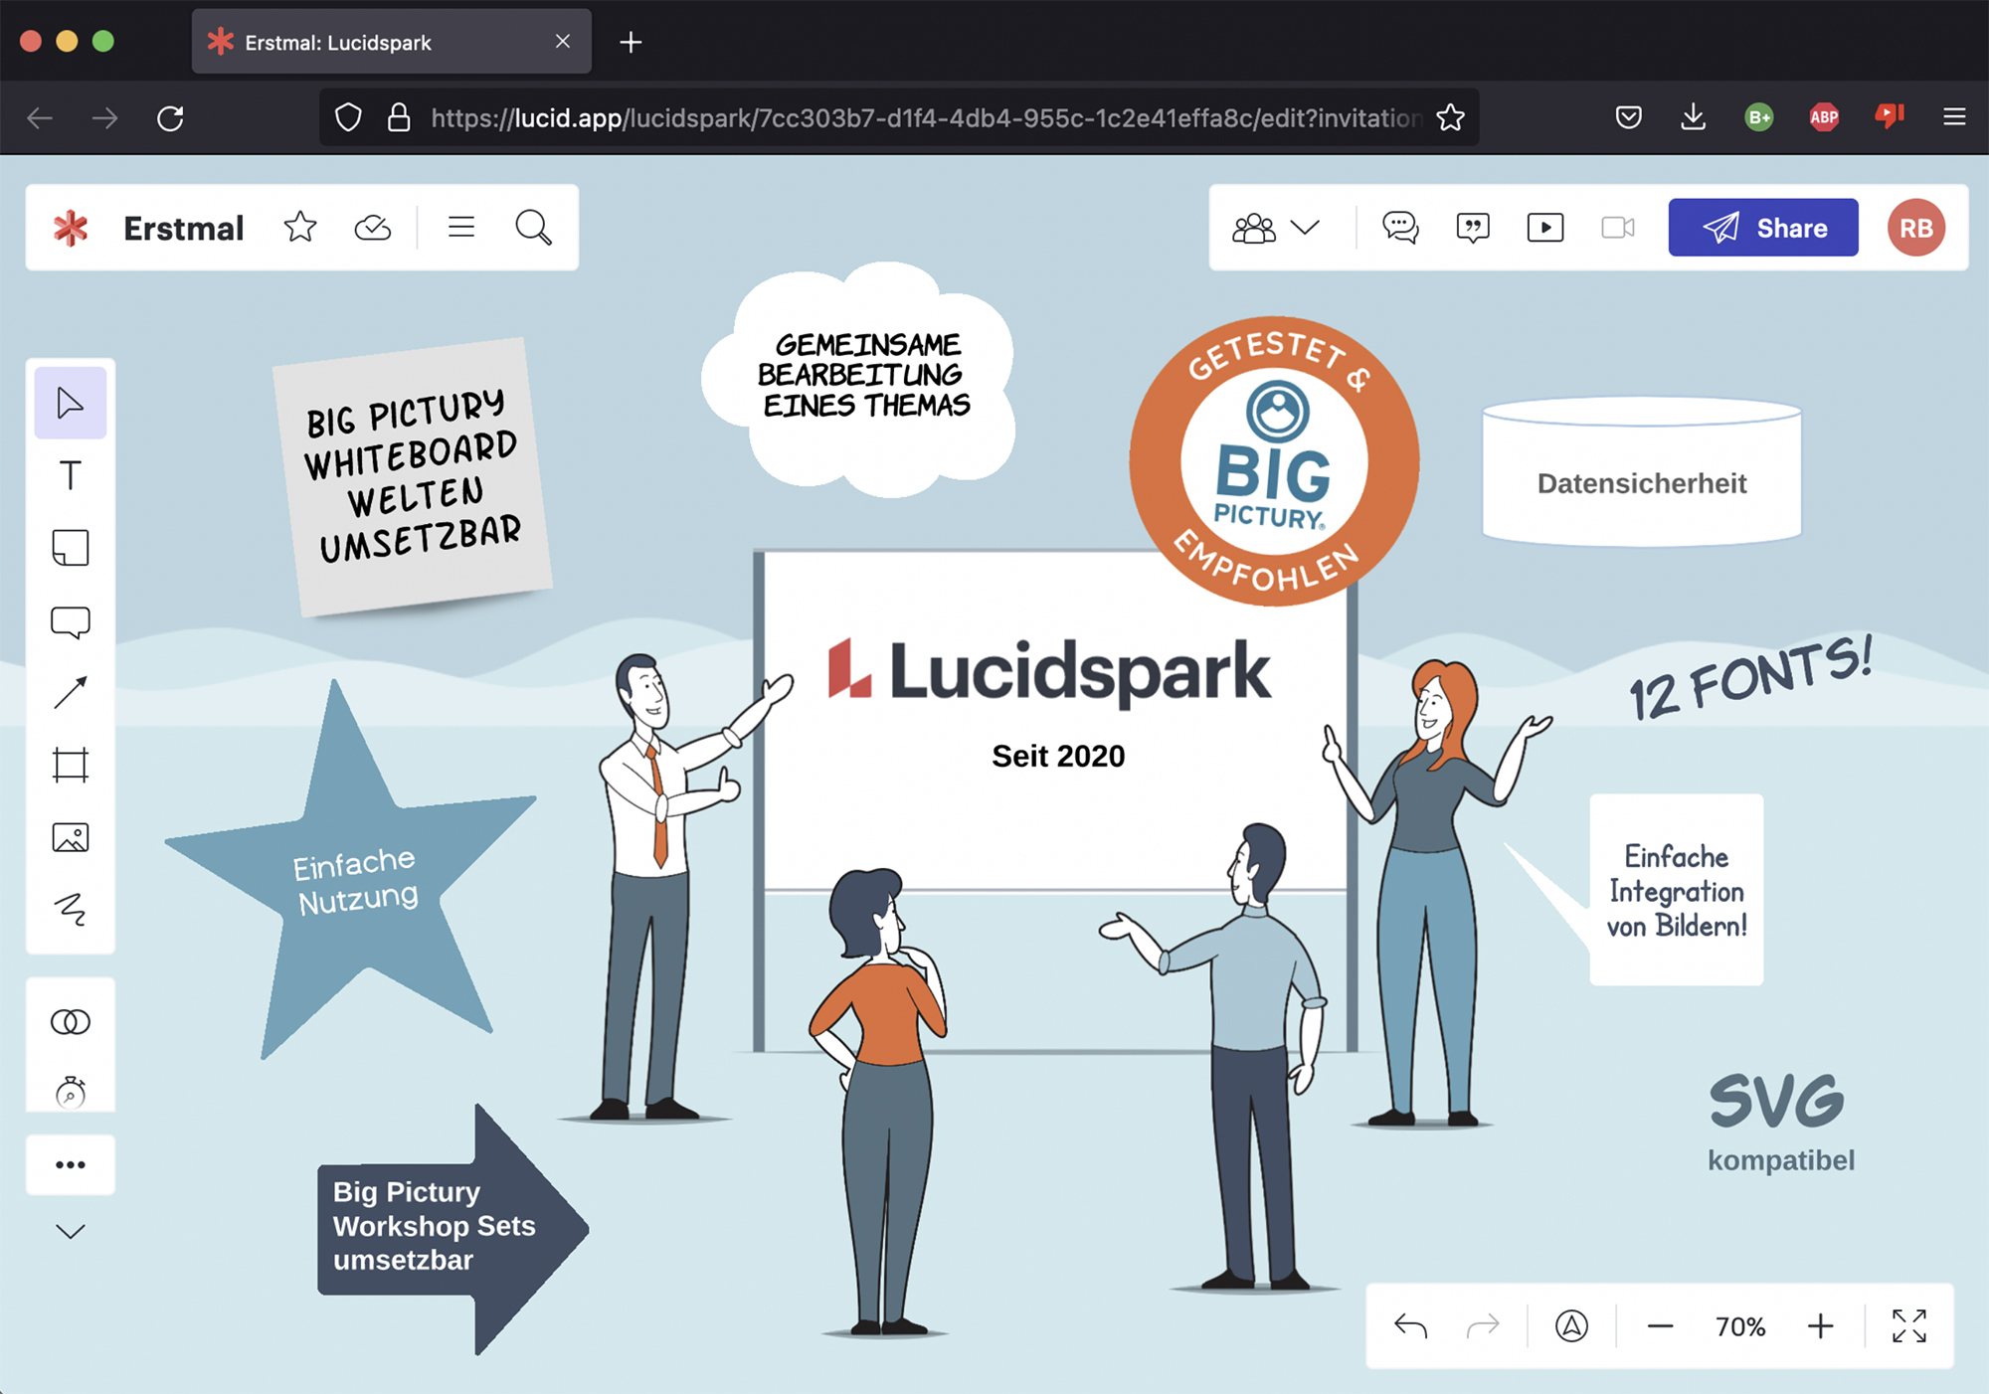Screen dimensions: 1989x1394
Task: Click the Share button
Action: pos(1762,228)
